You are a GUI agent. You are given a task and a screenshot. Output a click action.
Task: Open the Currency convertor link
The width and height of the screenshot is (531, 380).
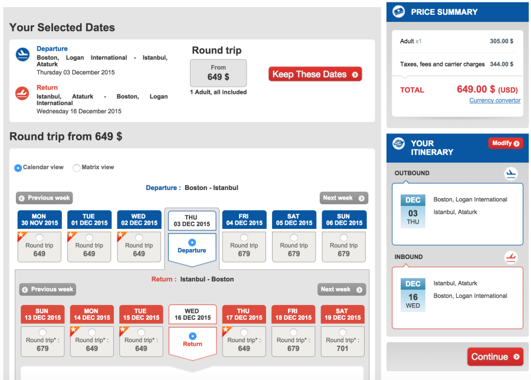pos(494,100)
